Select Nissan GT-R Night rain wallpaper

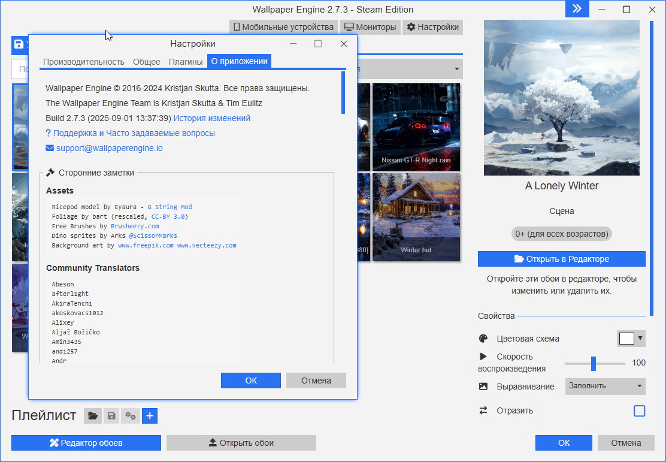[x=416, y=126]
